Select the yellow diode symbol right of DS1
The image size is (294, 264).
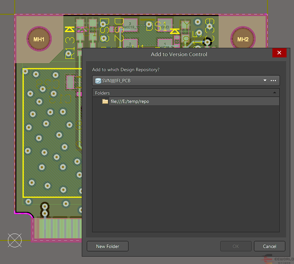click(x=175, y=31)
